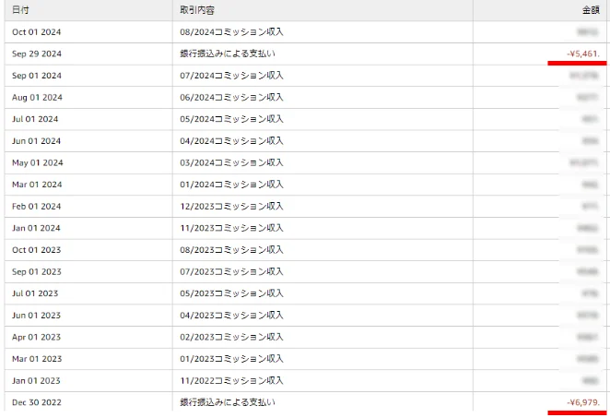Click 08/2023コミッション収入 transaction entry
Viewport: 610px width, 418px height.
coord(231,250)
